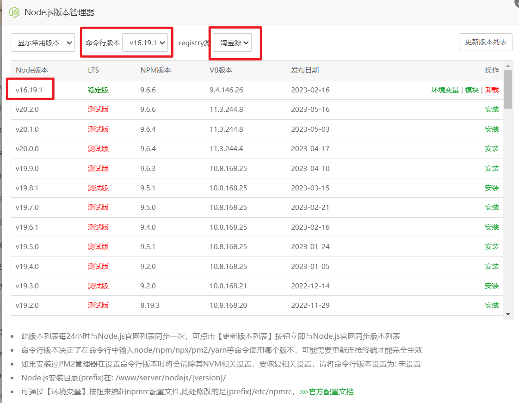Click 卸载 to uninstall v16.19.1

[x=492, y=90]
